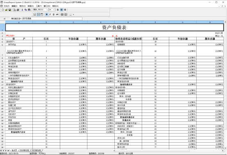Screen dimensions: 227x155
Task: Go to the last sheet tab arrow
Action: pos(8,150)
